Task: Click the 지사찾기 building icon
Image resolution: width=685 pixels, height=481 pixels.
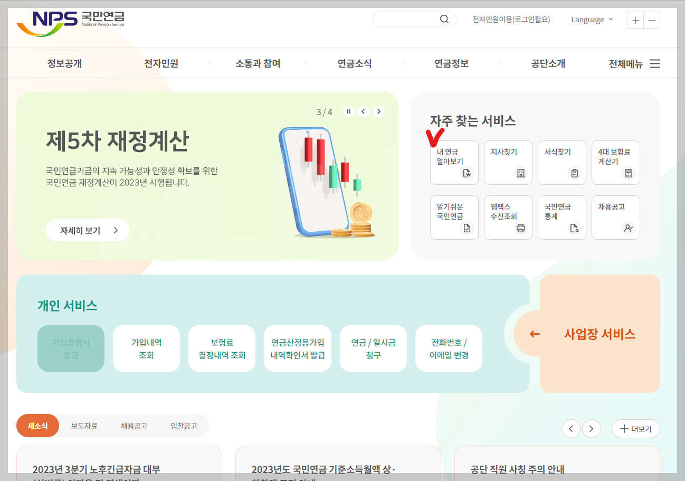Action: (520, 173)
